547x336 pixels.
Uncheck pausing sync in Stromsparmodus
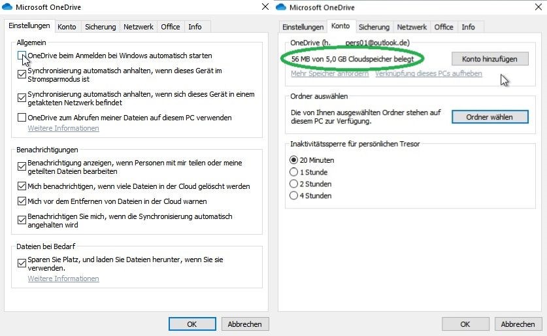pyautogui.click(x=22, y=75)
